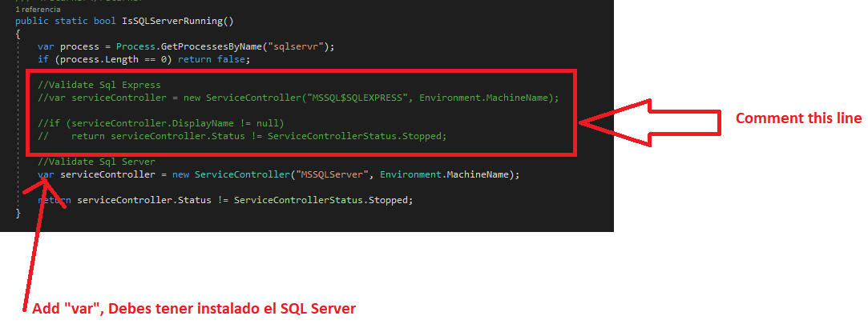Click the "false" keyword in if statement

[x=231, y=59]
